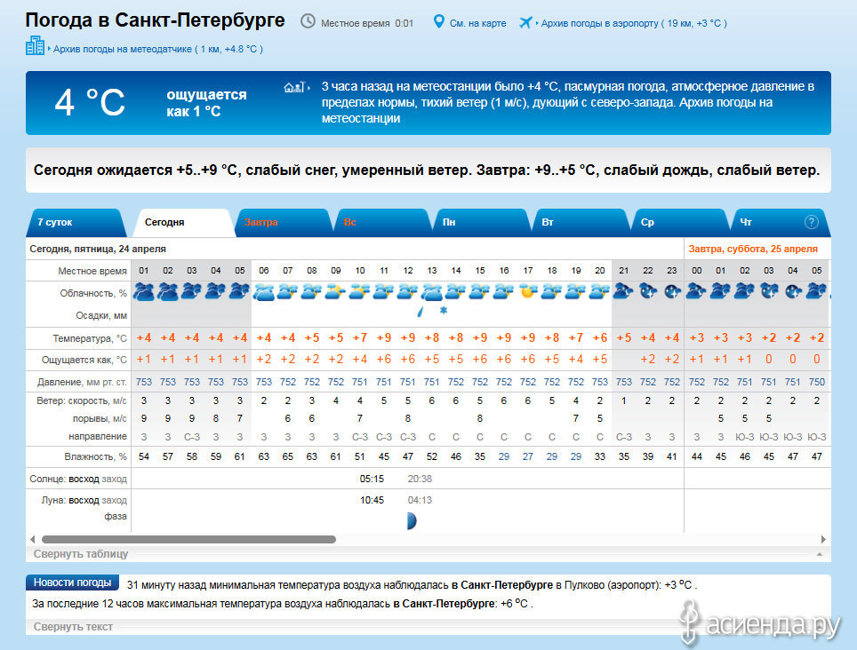The image size is (857, 650).
Task: Click the weather station house icon
Action: point(291,87)
